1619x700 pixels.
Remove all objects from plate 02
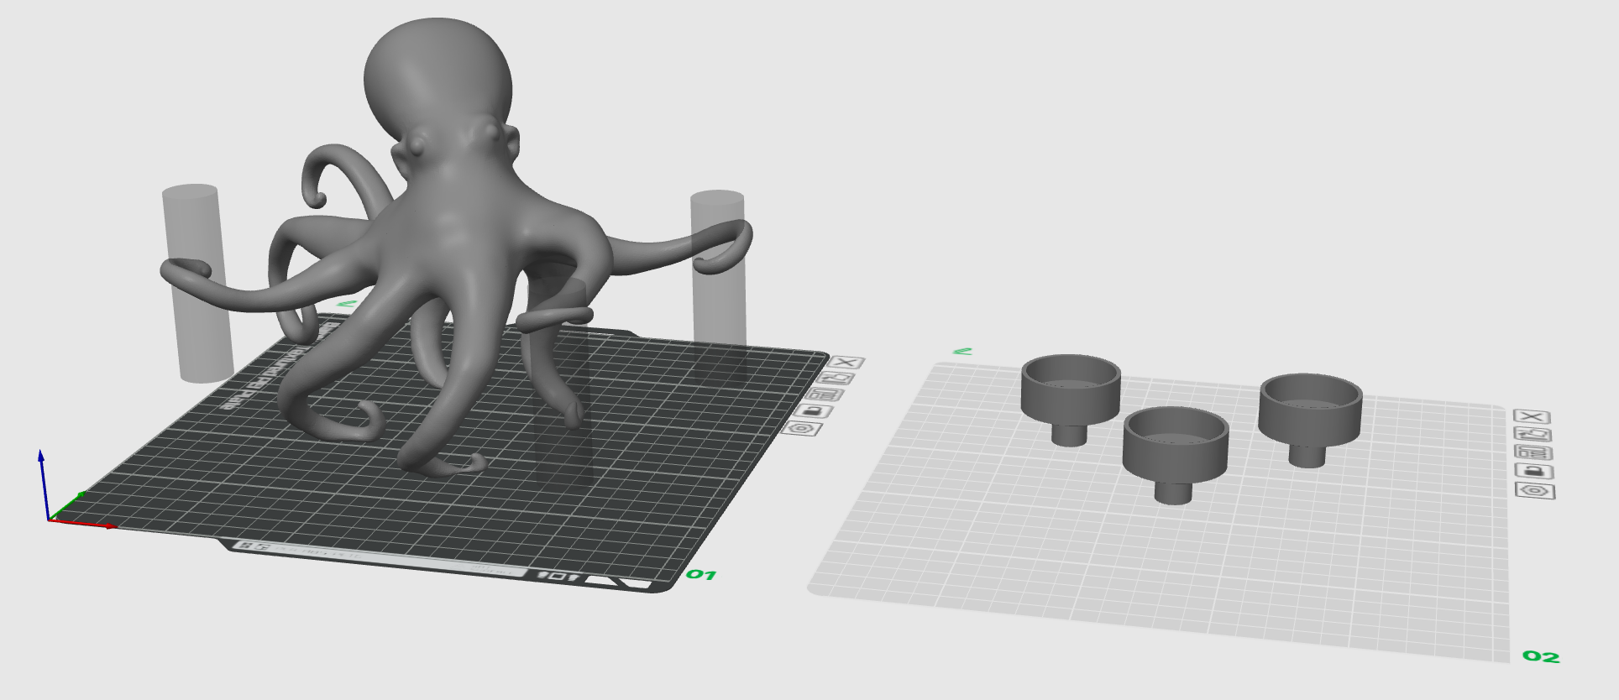pyautogui.click(x=1532, y=416)
